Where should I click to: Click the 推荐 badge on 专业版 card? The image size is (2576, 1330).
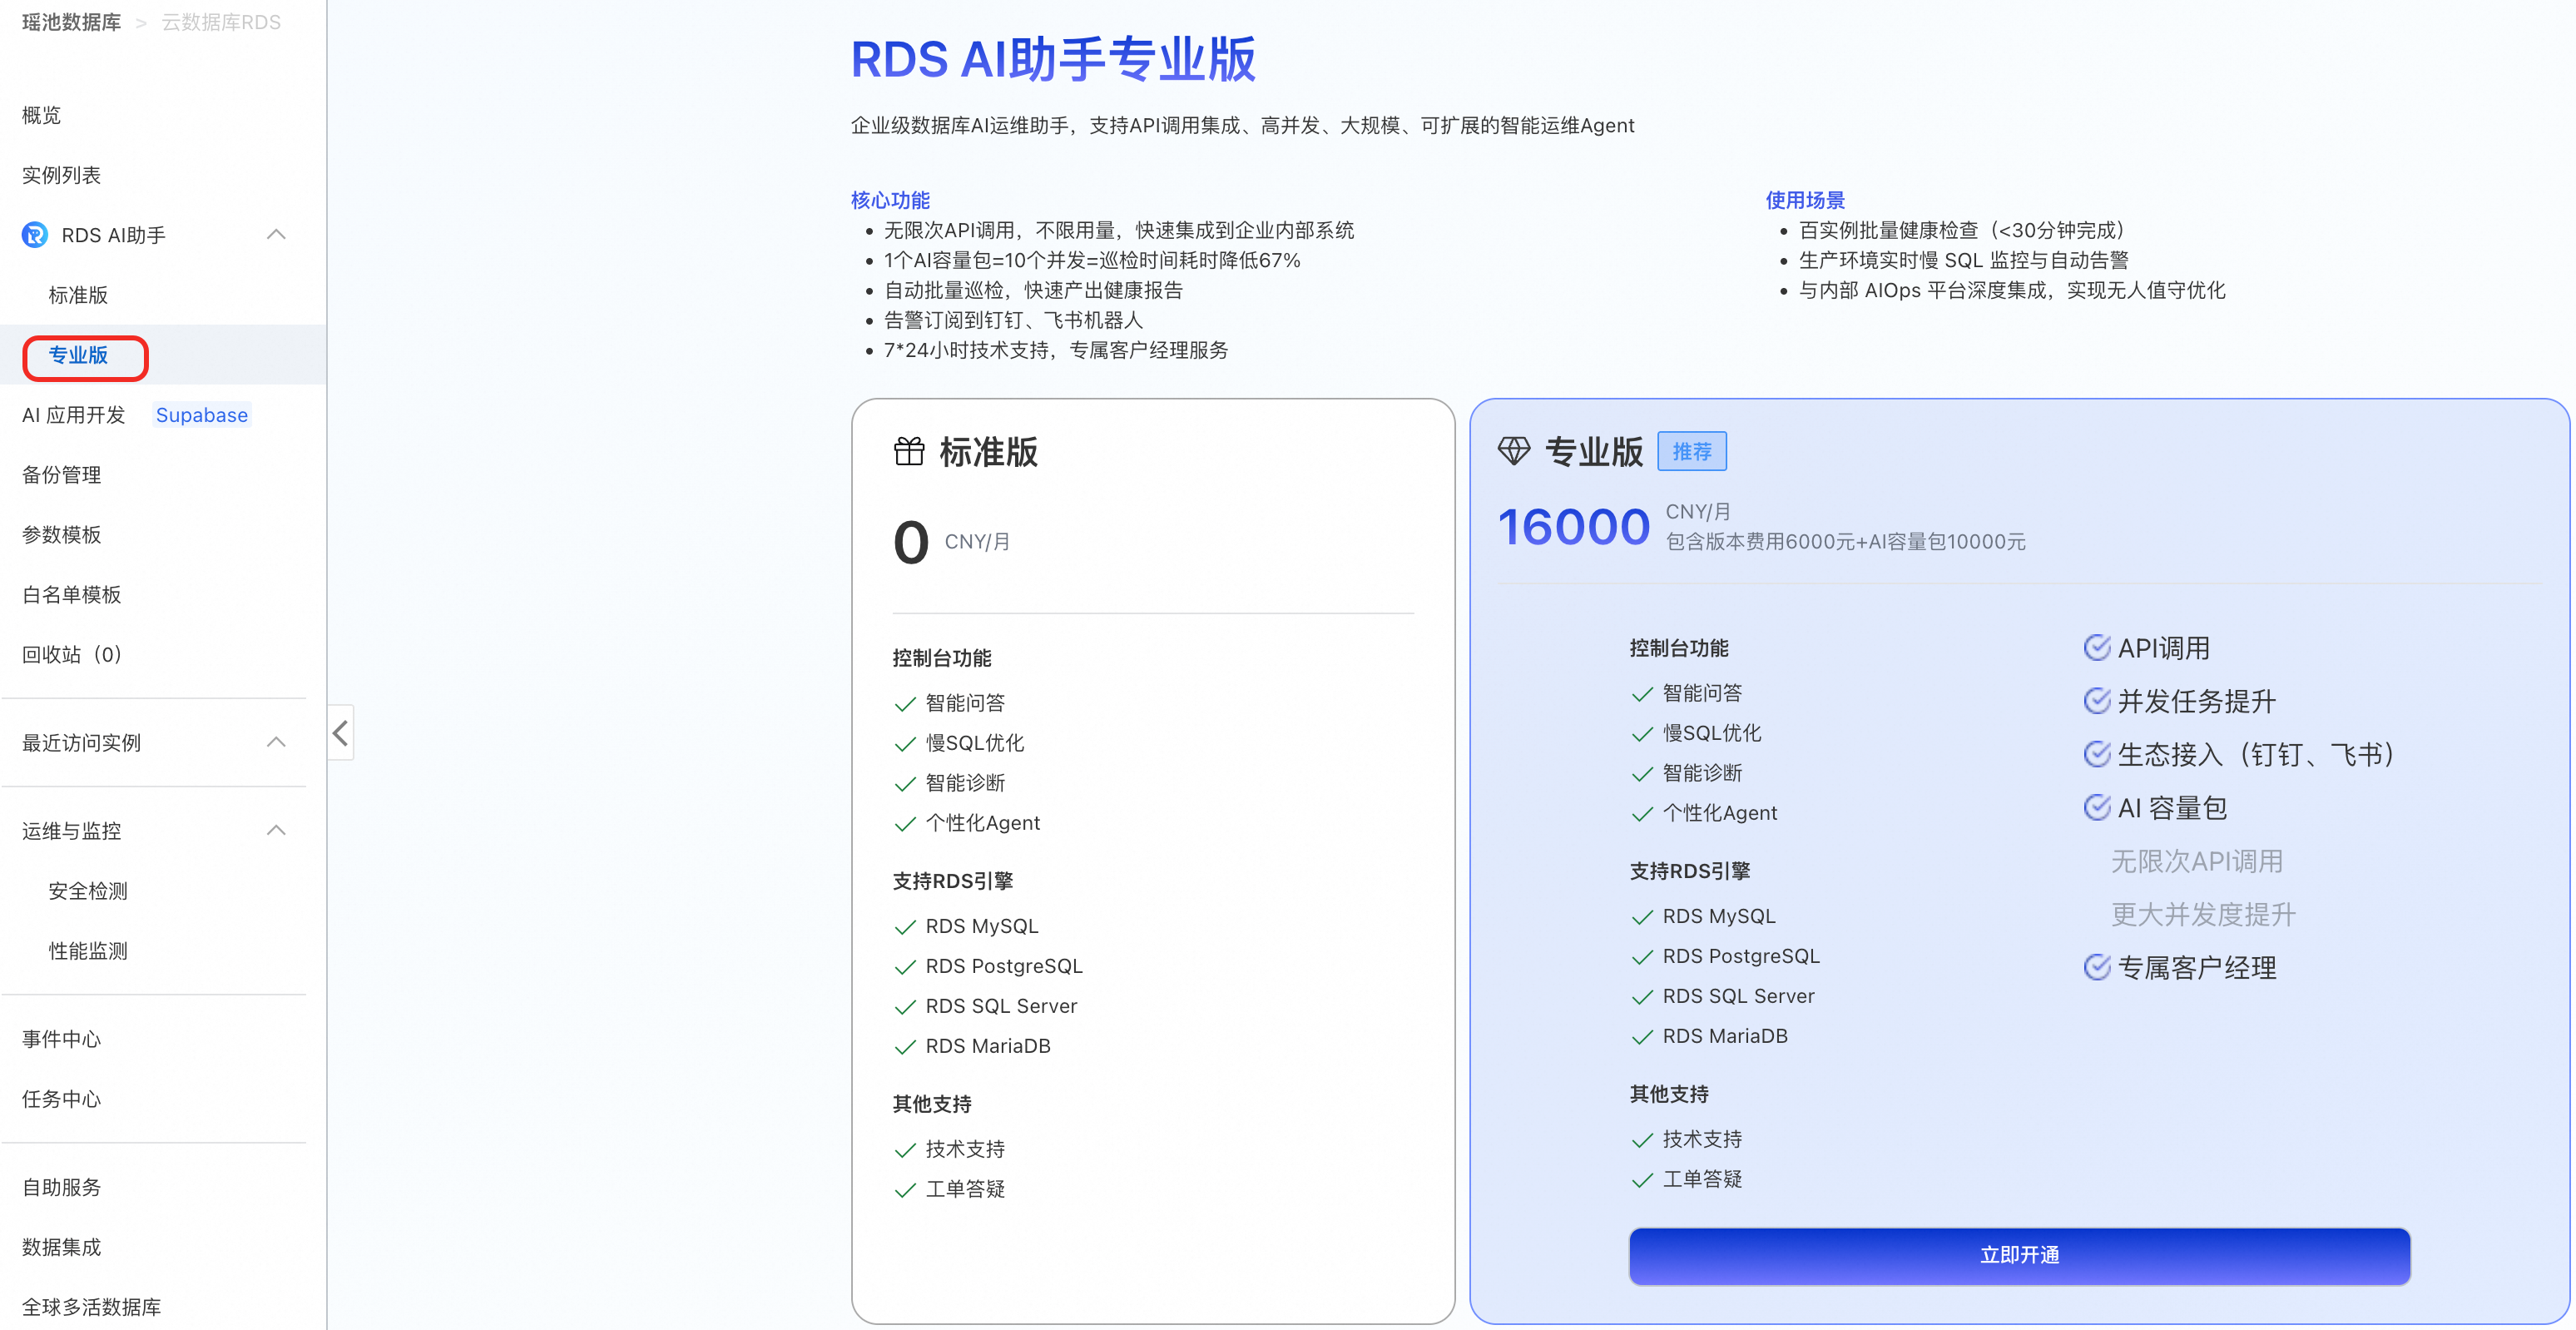point(1692,451)
